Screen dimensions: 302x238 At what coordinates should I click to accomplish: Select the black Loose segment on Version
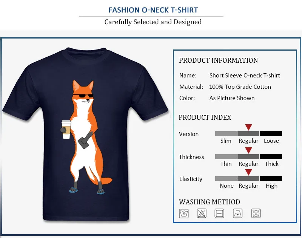tap(271, 134)
